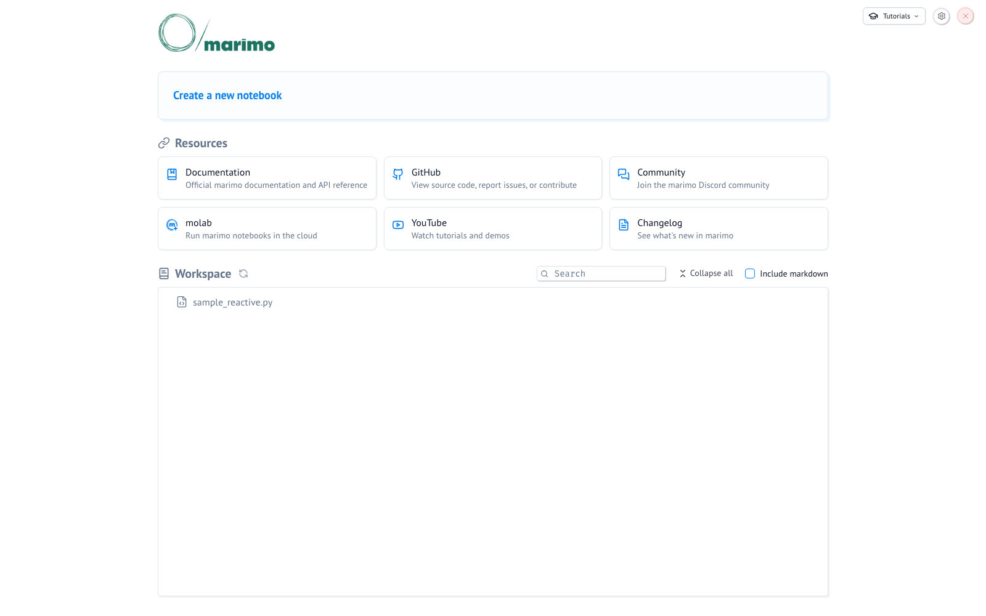Click the molab cloud icon

click(172, 225)
